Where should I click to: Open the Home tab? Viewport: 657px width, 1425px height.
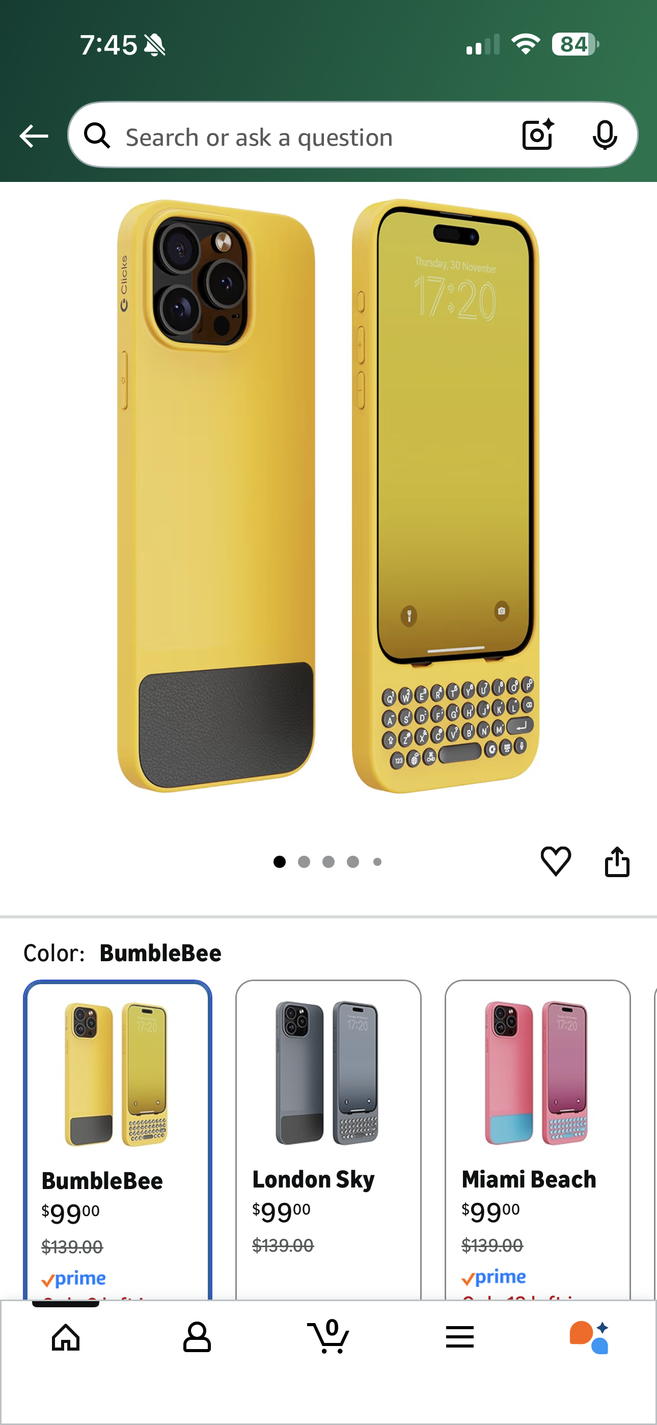click(x=66, y=1338)
